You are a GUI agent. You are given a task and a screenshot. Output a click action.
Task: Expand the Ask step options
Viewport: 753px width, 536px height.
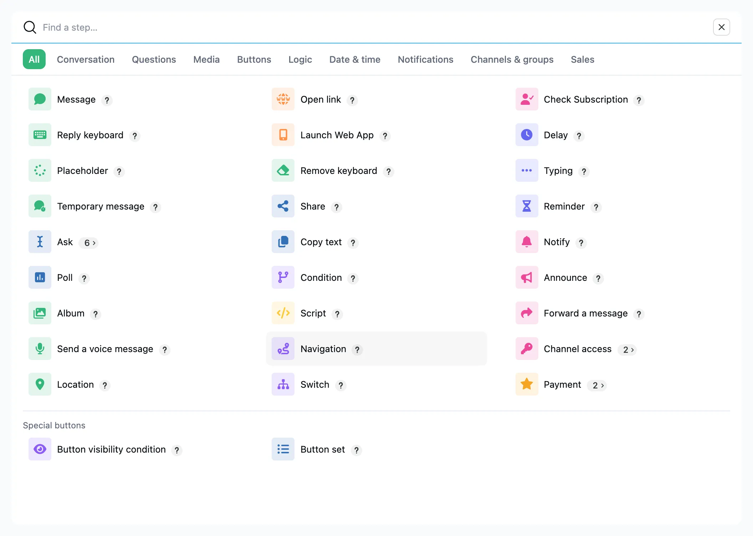(89, 243)
